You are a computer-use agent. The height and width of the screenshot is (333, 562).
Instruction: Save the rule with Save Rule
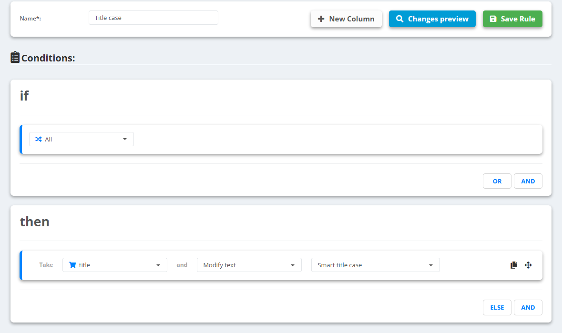512,19
